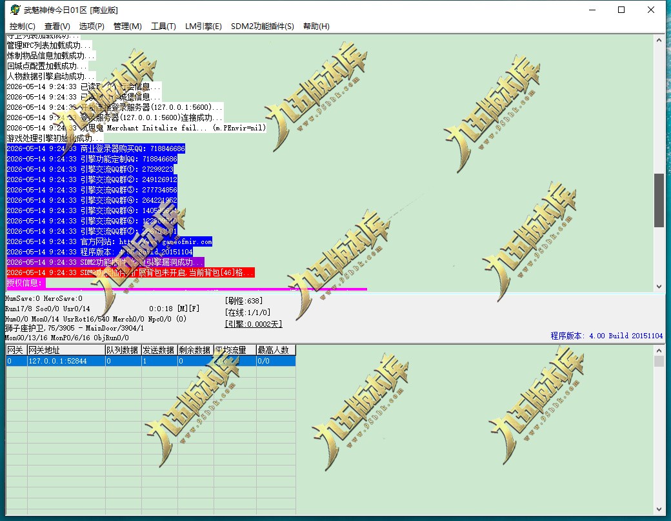The height and width of the screenshot is (521, 671).
Task: Click the 平均流量 column header
Action: [235, 350]
